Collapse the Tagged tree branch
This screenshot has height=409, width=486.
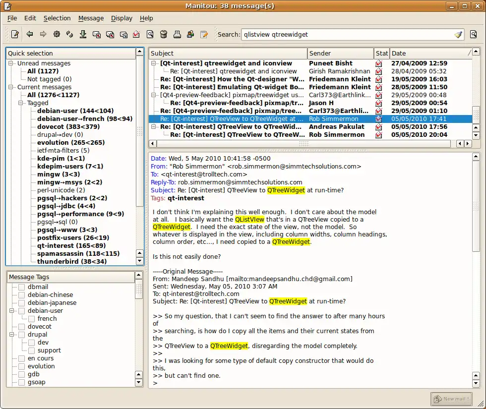tap(21, 103)
